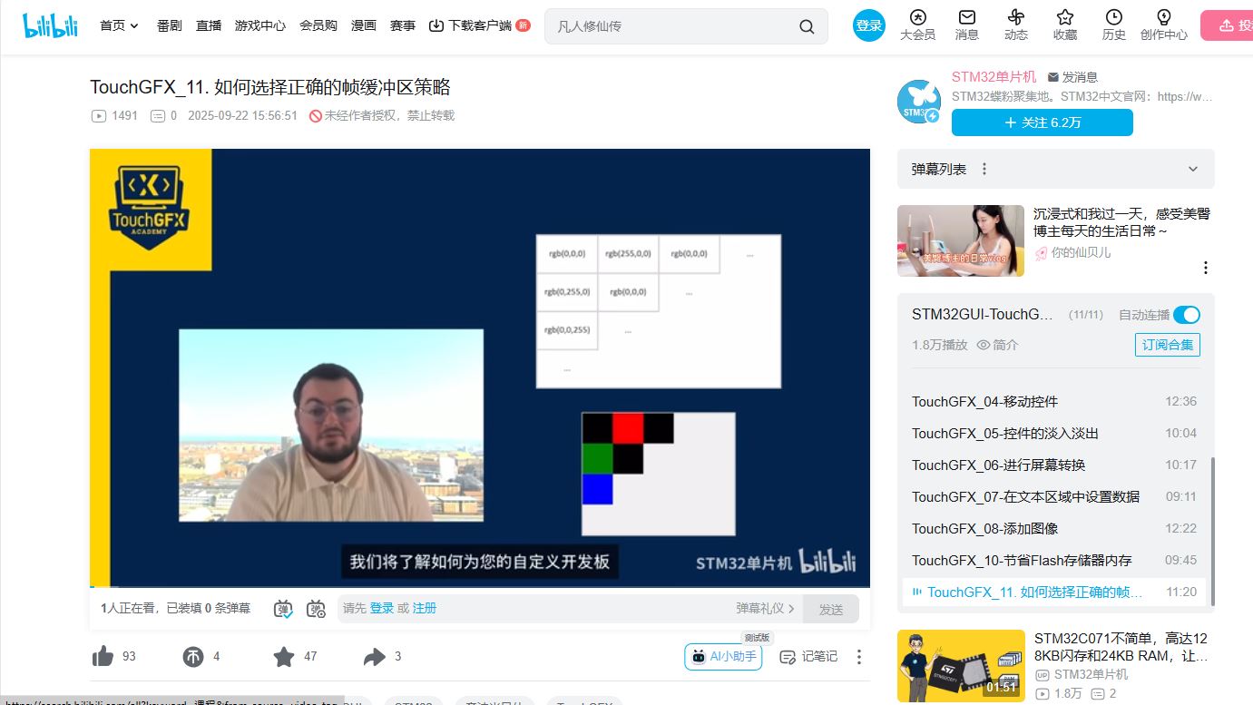Viewport: 1253px width, 705px height.
Task: Open 大会员 from the header
Action: point(917,25)
